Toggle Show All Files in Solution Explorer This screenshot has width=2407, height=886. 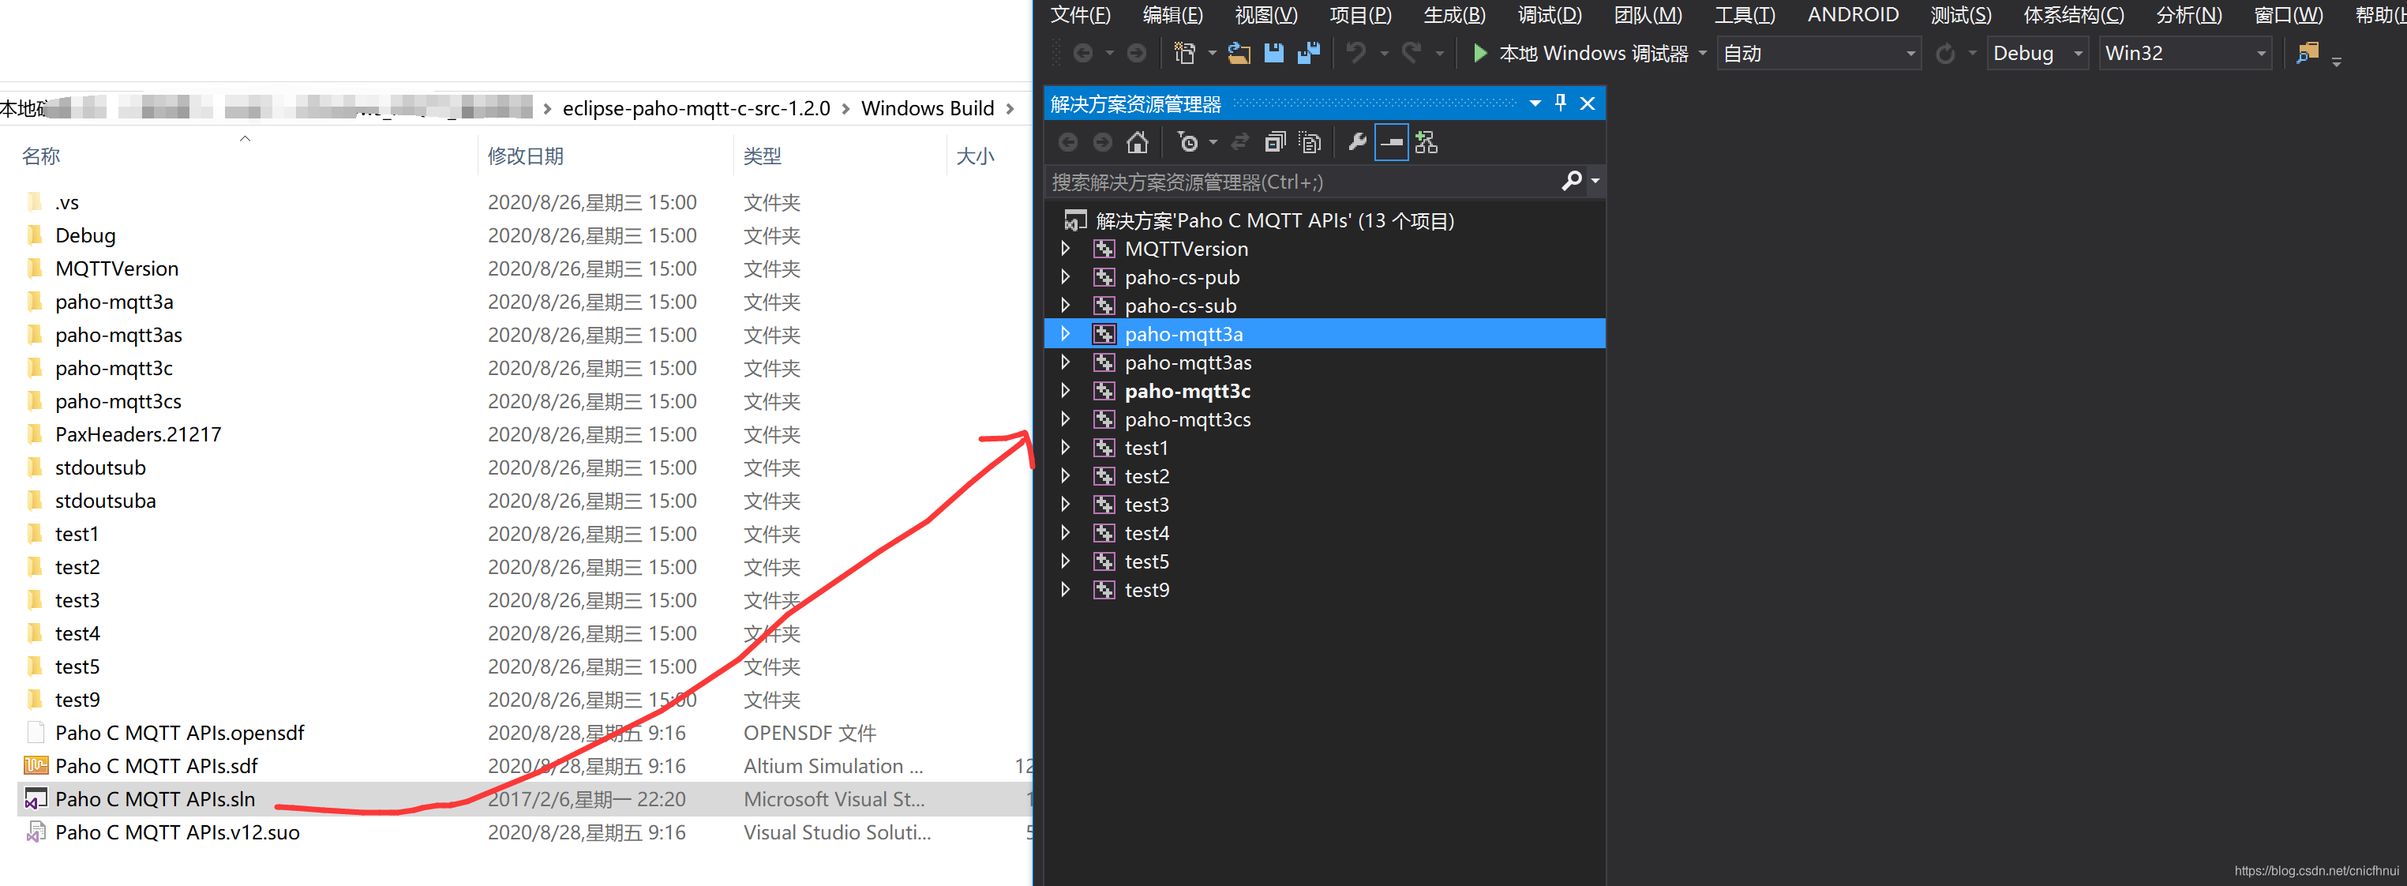(x=1310, y=142)
